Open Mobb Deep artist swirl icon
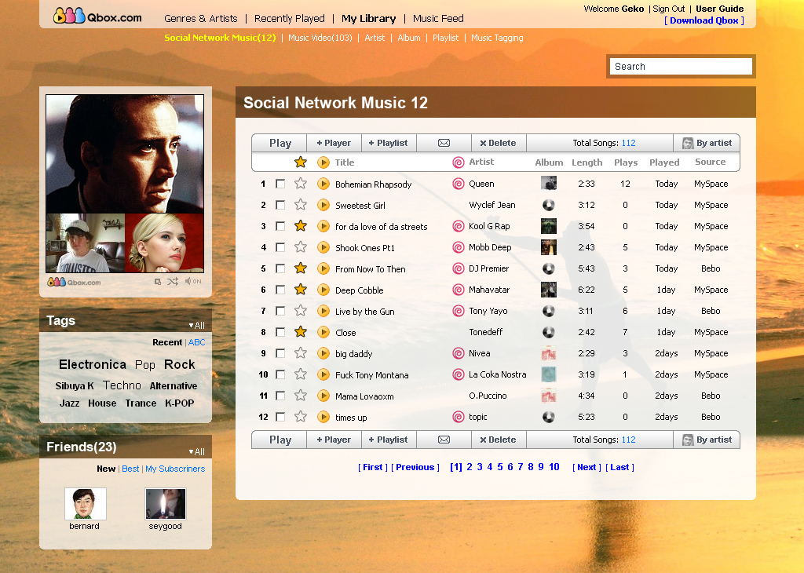This screenshot has width=804, height=573. [x=459, y=247]
